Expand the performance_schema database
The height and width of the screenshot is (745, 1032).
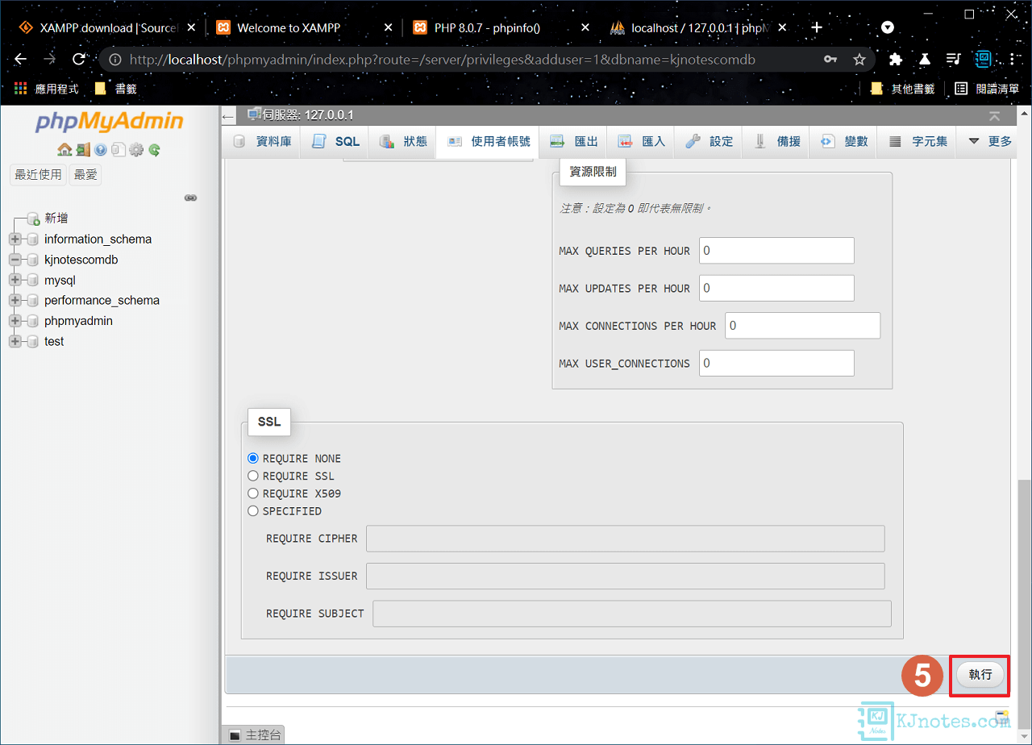click(x=15, y=301)
